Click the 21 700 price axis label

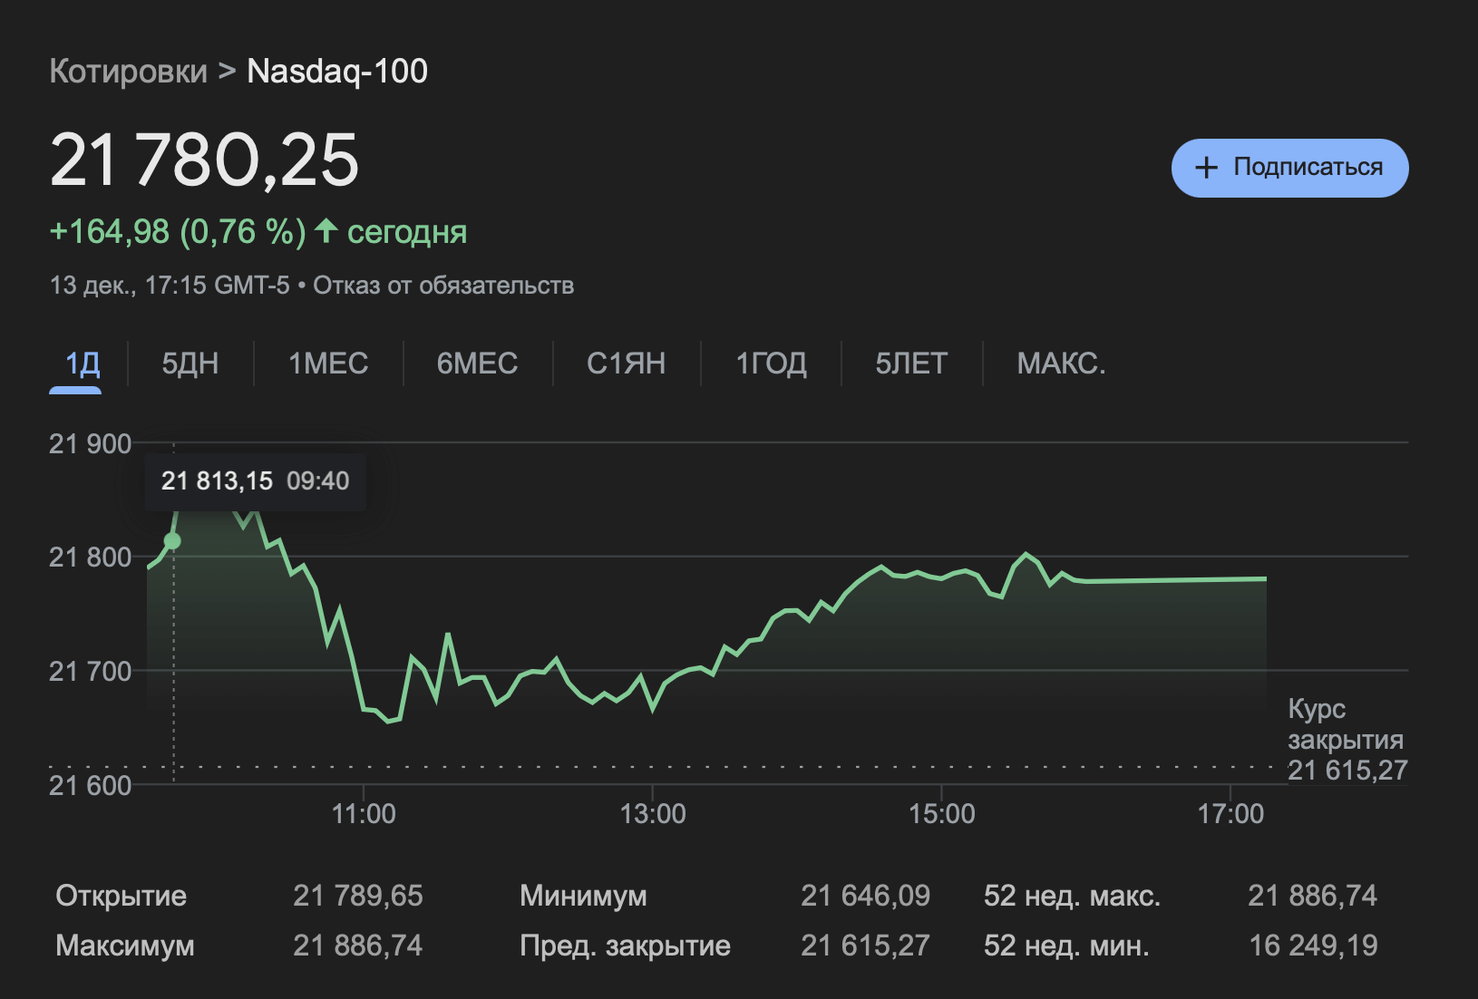point(90,672)
